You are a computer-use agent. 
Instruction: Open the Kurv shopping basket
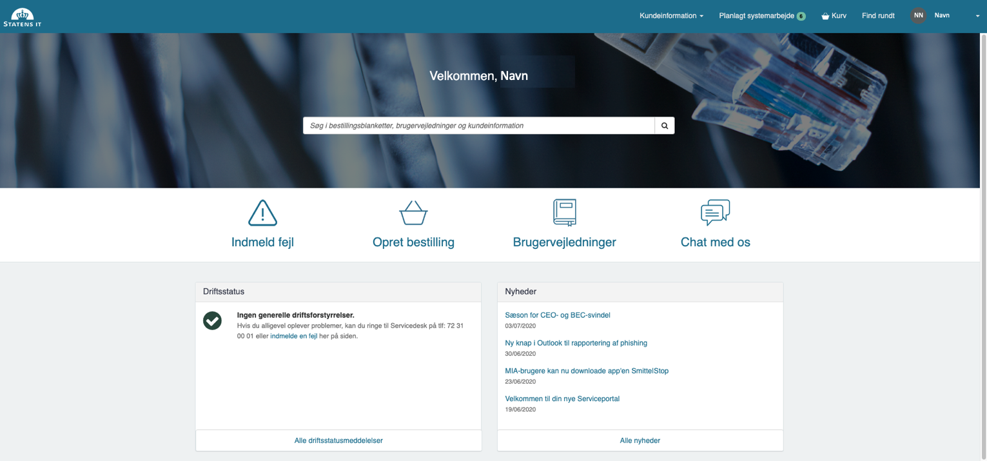tap(834, 15)
